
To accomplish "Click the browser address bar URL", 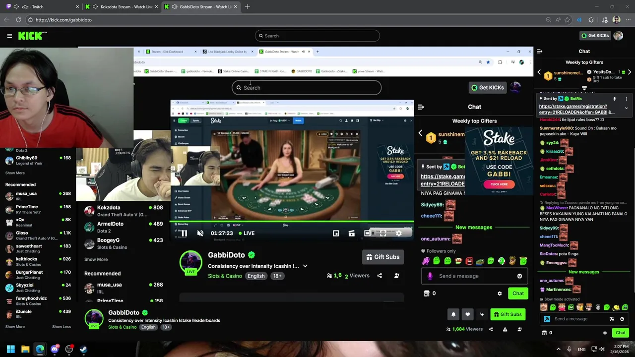I will click(63, 20).
